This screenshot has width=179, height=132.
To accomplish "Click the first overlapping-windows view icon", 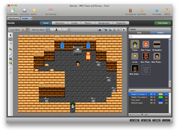I will point(106,30).
